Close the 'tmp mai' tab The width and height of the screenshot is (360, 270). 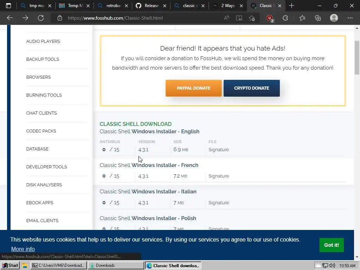(50, 6)
